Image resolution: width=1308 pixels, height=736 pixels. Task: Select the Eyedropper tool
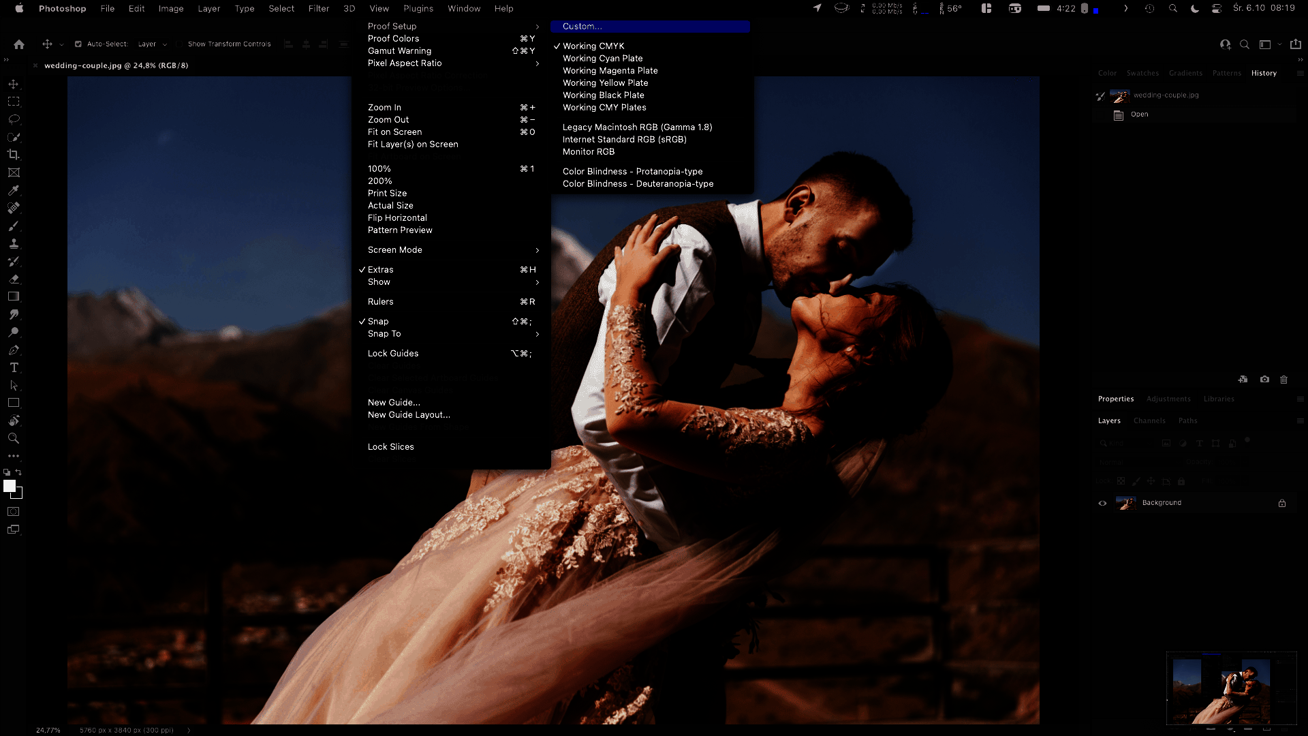(x=14, y=190)
